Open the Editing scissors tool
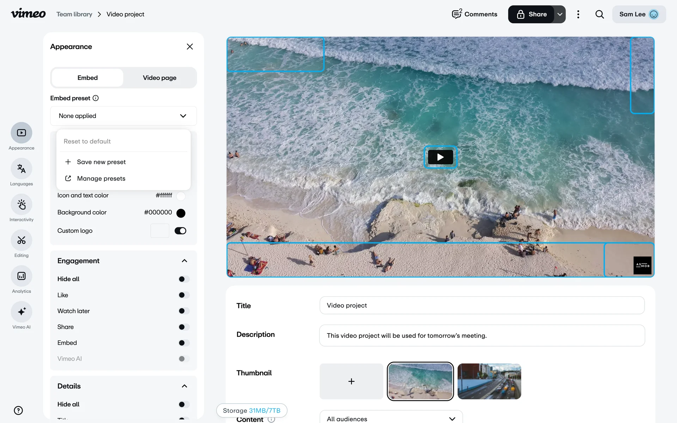This screenshot has width=677, height=423. point(22,240)
